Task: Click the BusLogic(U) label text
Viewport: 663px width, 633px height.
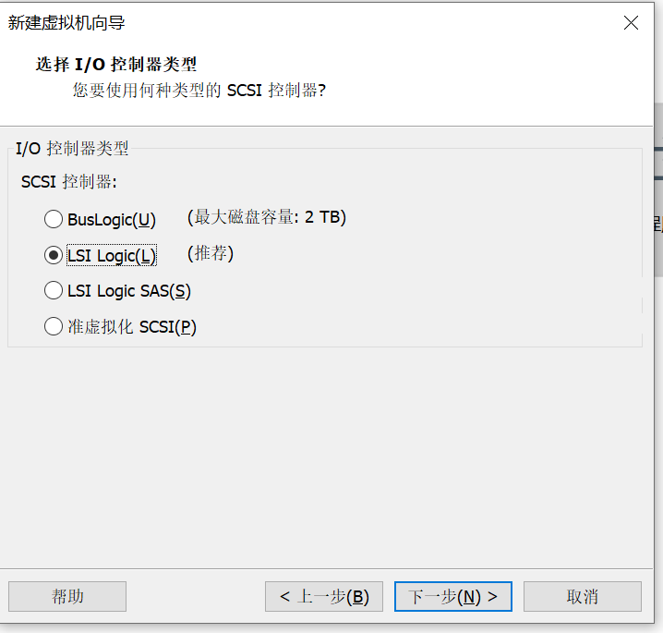Action: pyautogui.click(x=112, y=220)
